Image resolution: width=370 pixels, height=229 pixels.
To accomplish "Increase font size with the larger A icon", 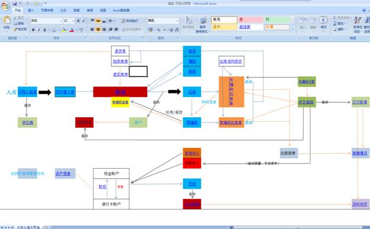I will pos(78,21).
